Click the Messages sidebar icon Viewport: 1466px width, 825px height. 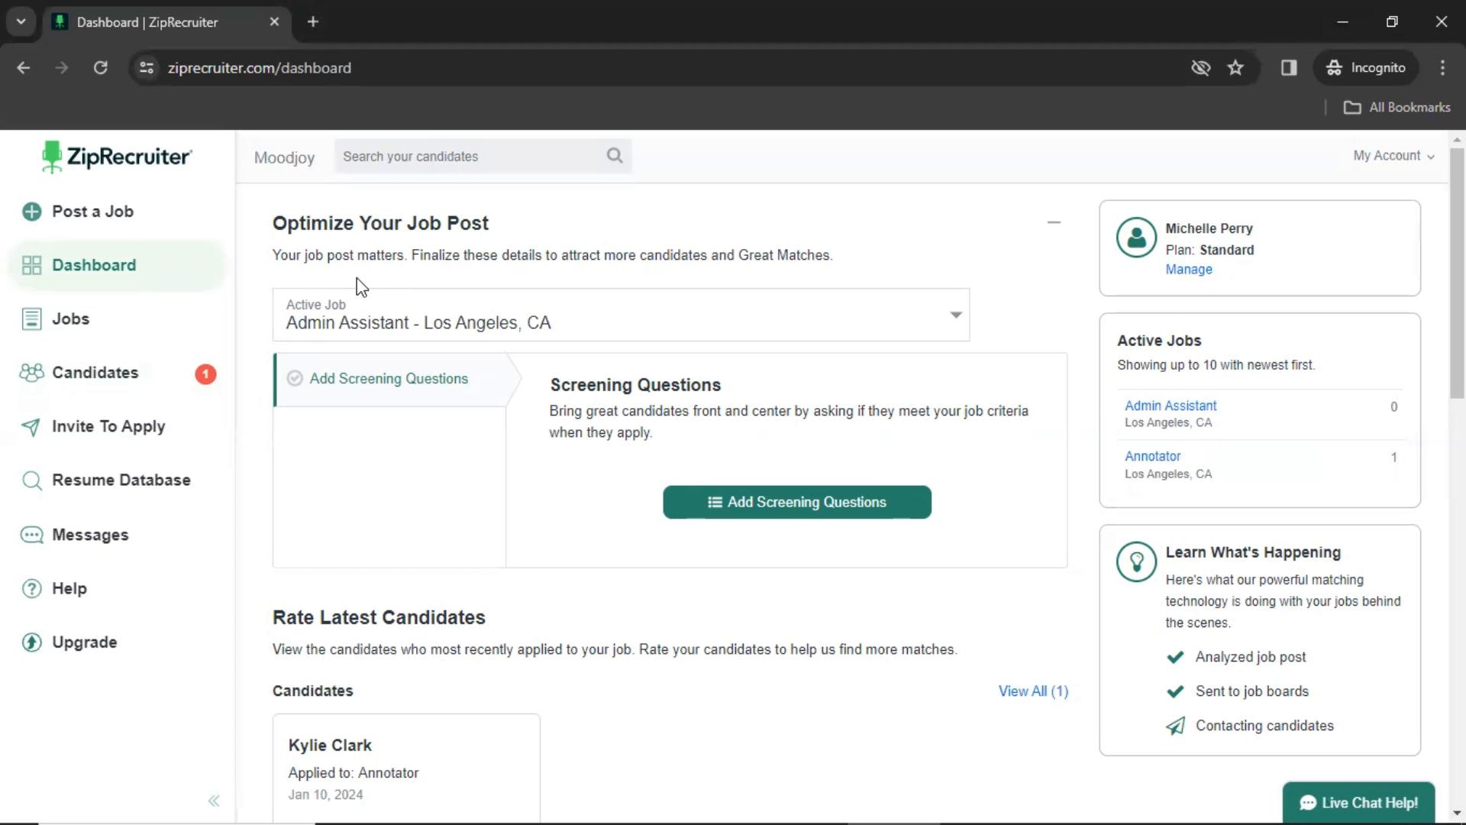point(31,535)
